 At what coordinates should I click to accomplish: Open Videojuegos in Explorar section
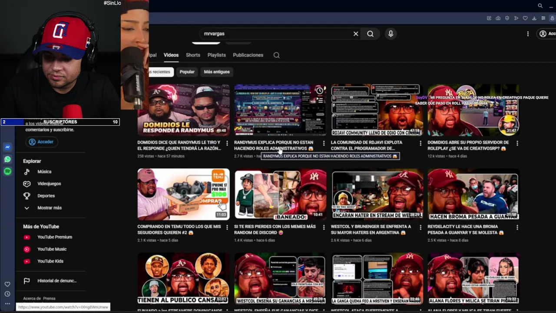pos(49,184)
